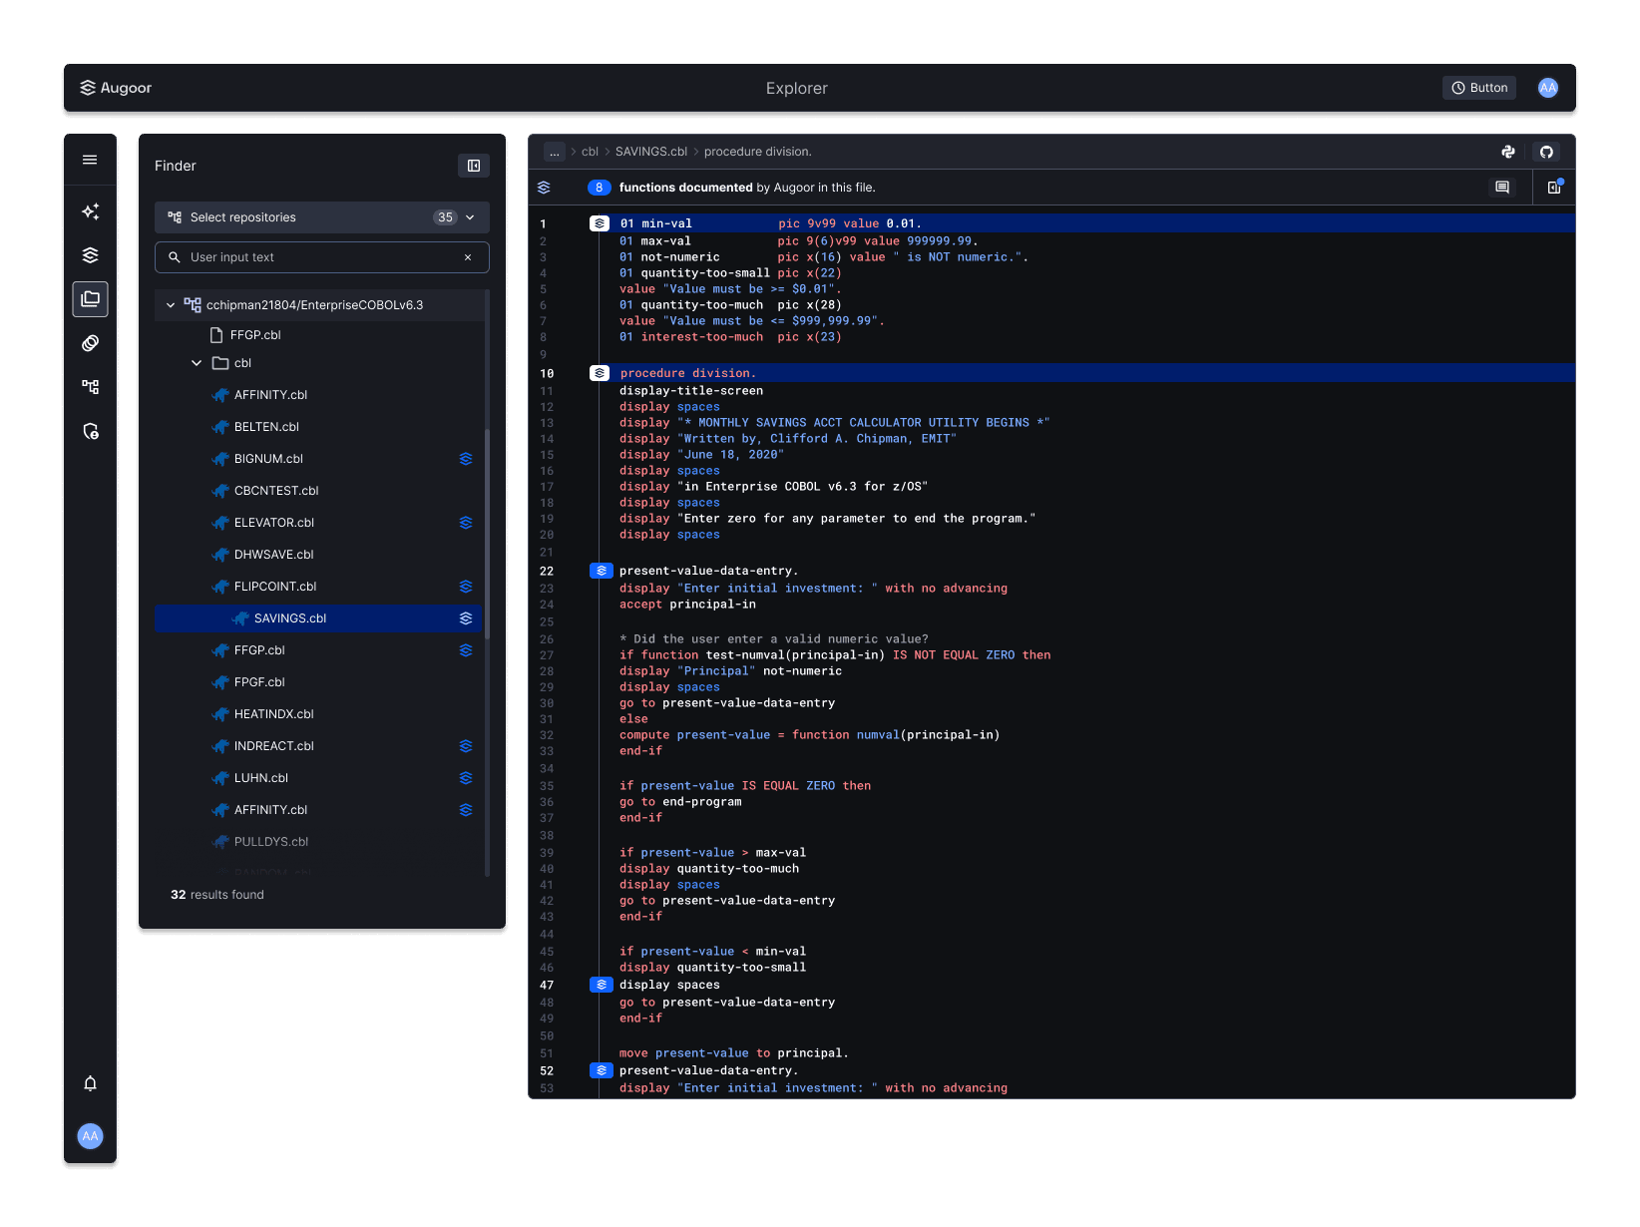This screenshot has width=1640, height=1227.
Task: Click the cbl breadcrumb segment
Action: click(590, 152)
